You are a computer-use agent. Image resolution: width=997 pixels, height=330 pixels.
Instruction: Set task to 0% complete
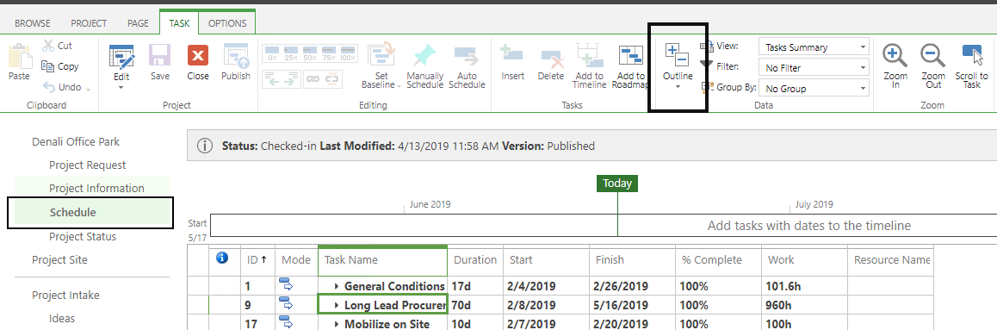click(272, 53)
